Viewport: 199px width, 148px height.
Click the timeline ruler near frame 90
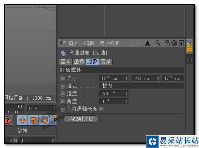coord(15,109)
